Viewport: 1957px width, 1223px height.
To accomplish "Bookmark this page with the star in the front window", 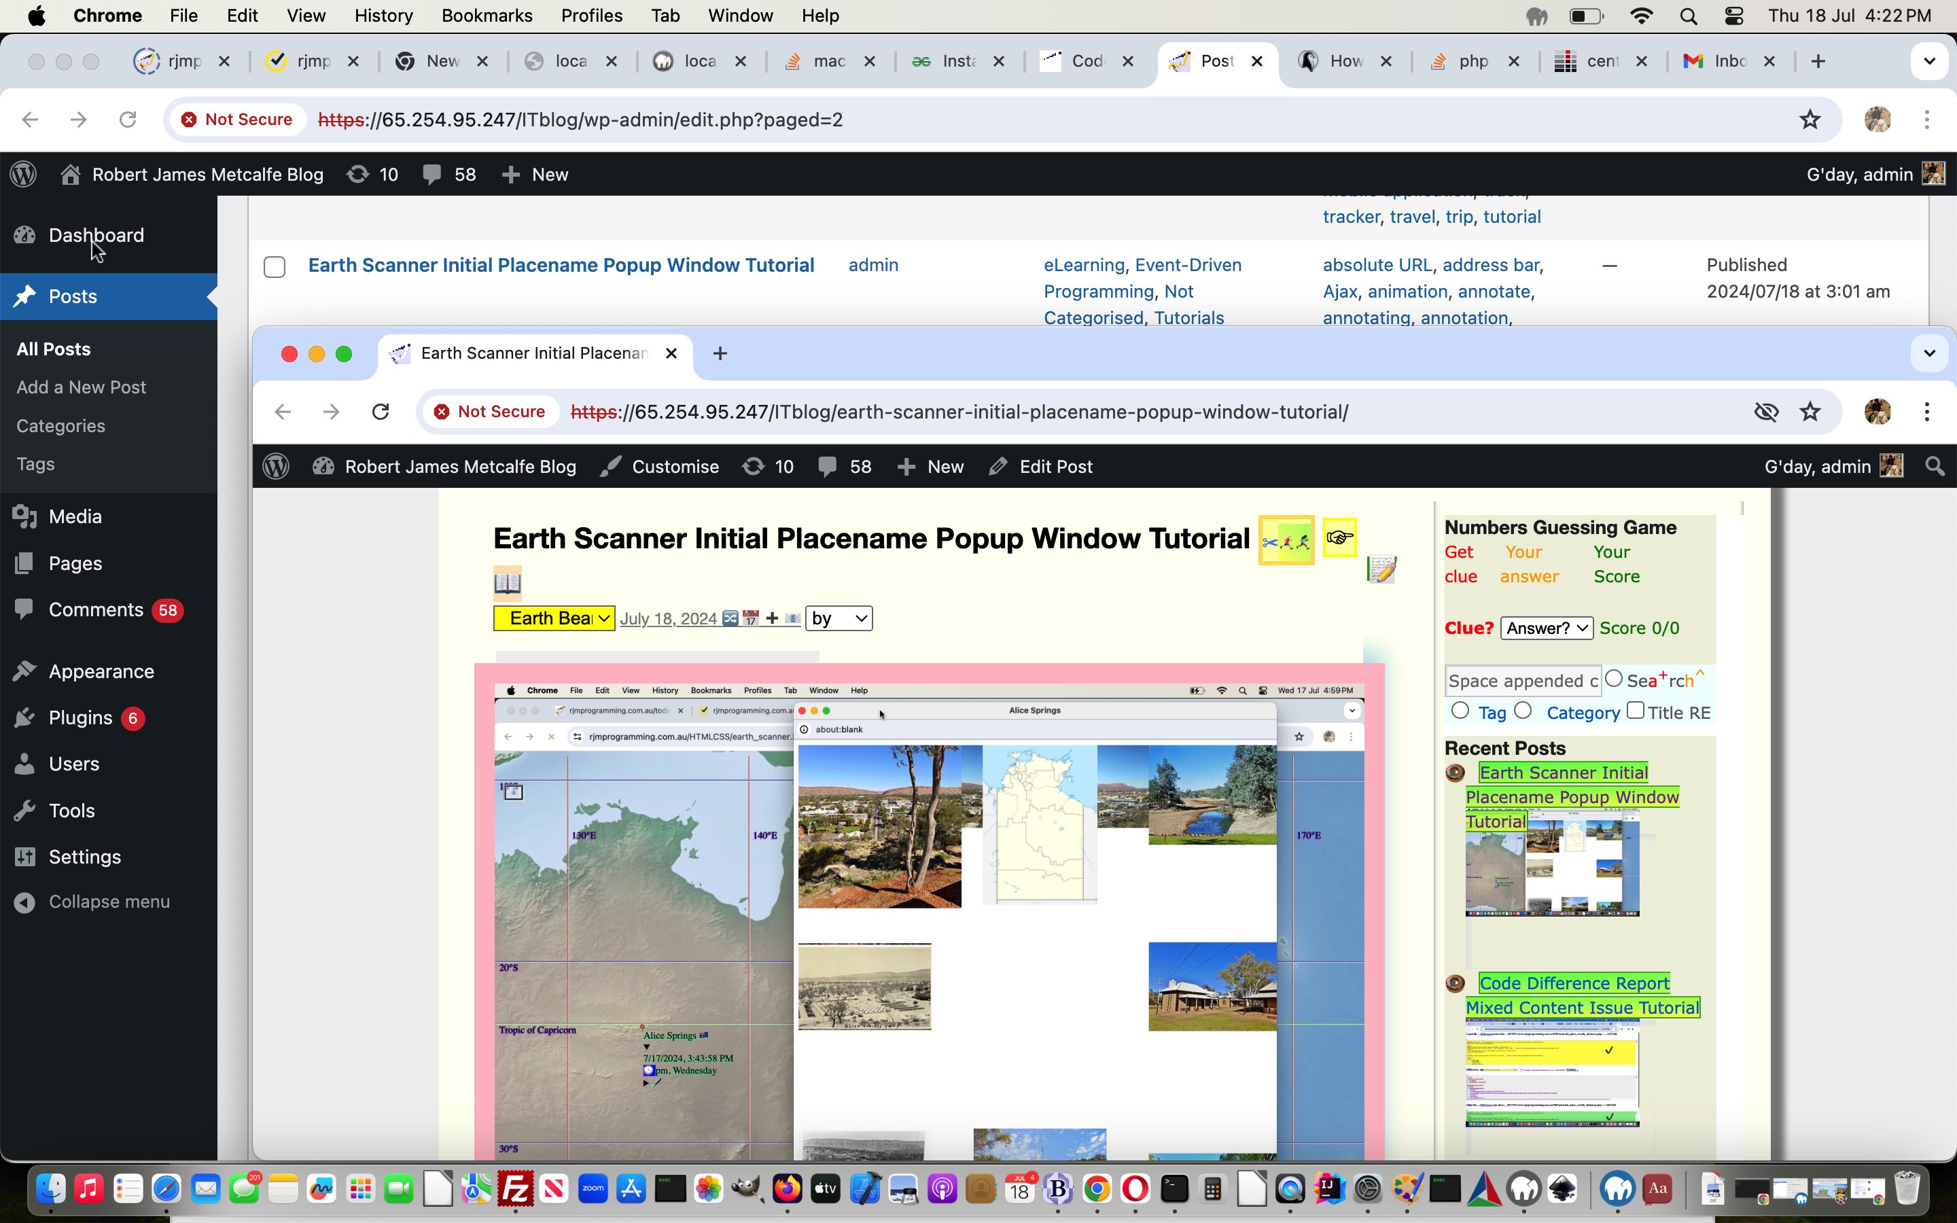I will click(1810, 412).
